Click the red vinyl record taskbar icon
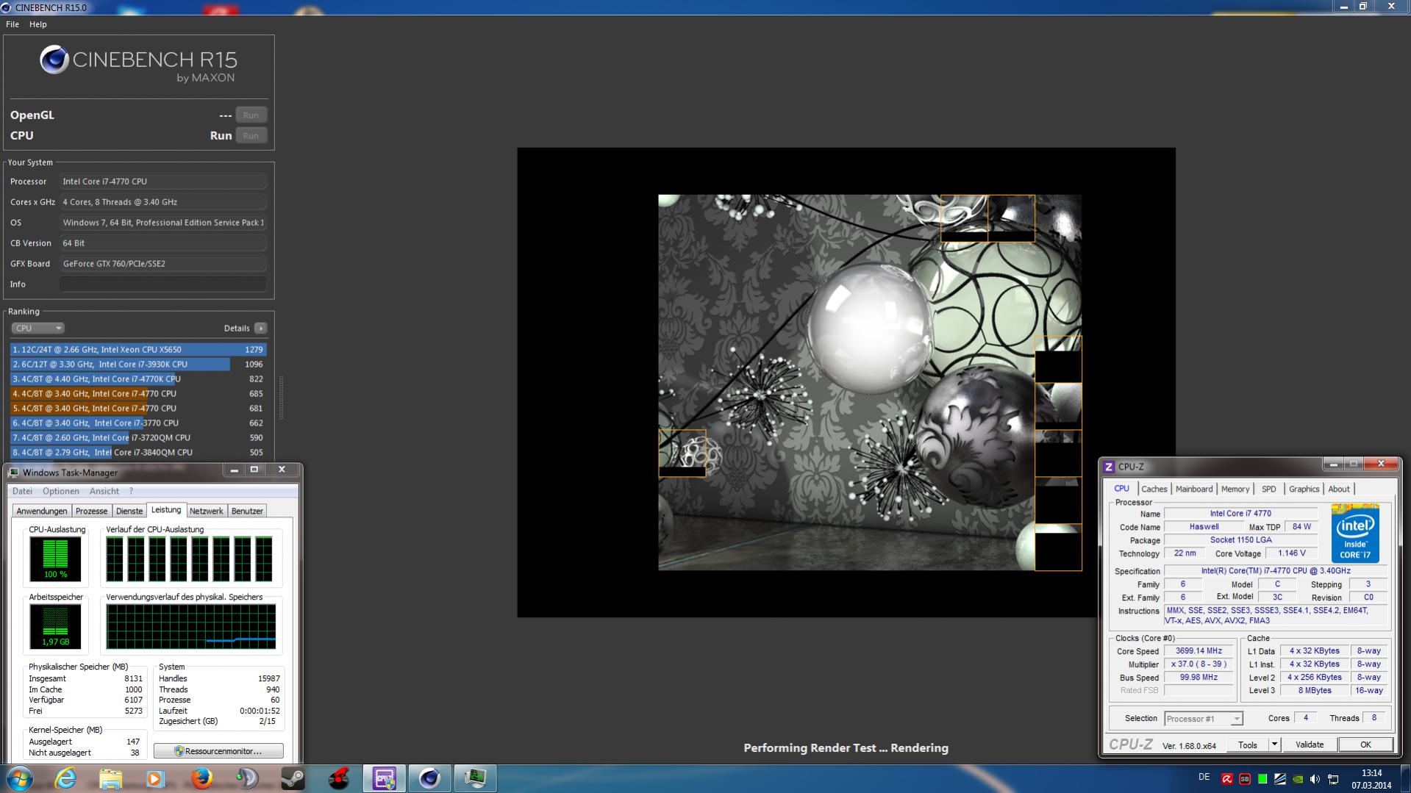1411x793 pixels. coord(338,778)
